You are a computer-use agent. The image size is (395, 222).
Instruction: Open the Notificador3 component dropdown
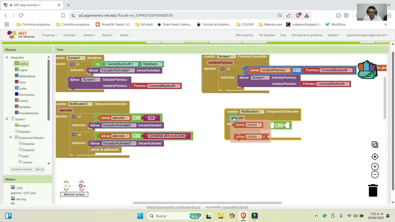tap(252, 112)
